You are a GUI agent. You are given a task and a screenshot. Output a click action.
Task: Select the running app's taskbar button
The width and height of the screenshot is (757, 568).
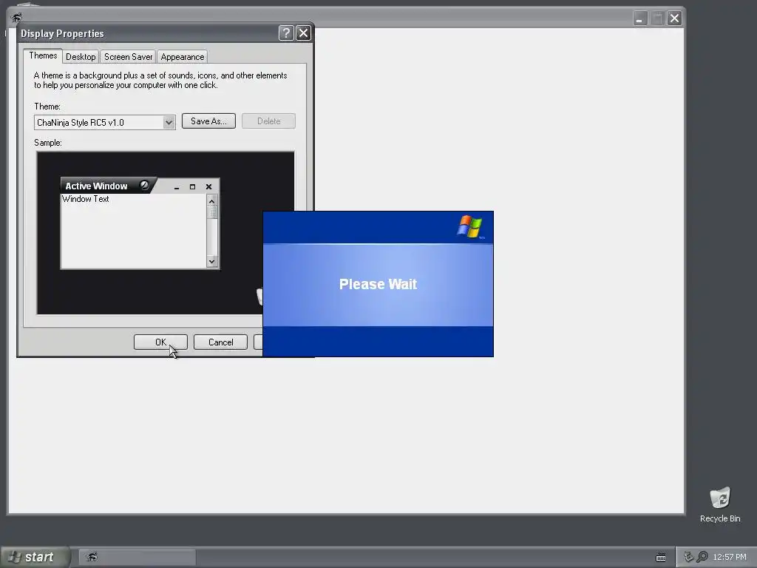coord(138,557)
